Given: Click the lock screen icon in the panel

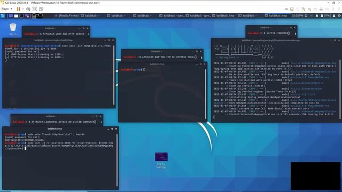Looking at the screenshot, I should 334,15.
